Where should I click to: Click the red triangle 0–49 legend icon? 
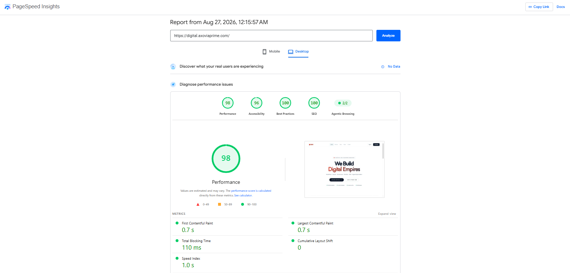pos(198,204)
